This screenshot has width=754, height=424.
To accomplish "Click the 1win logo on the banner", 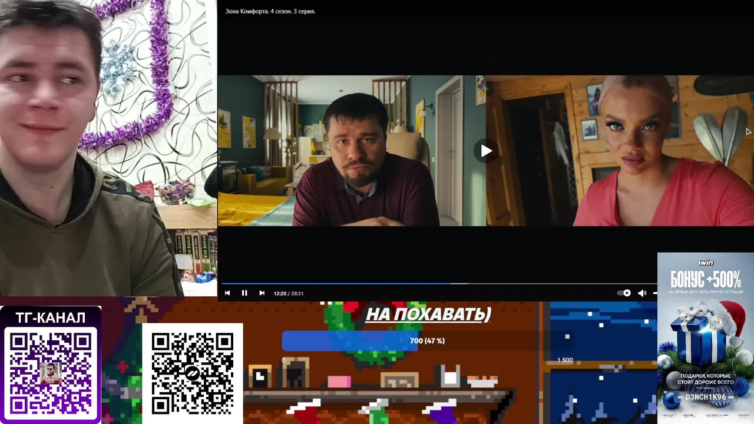I will (x=705, y=263).
